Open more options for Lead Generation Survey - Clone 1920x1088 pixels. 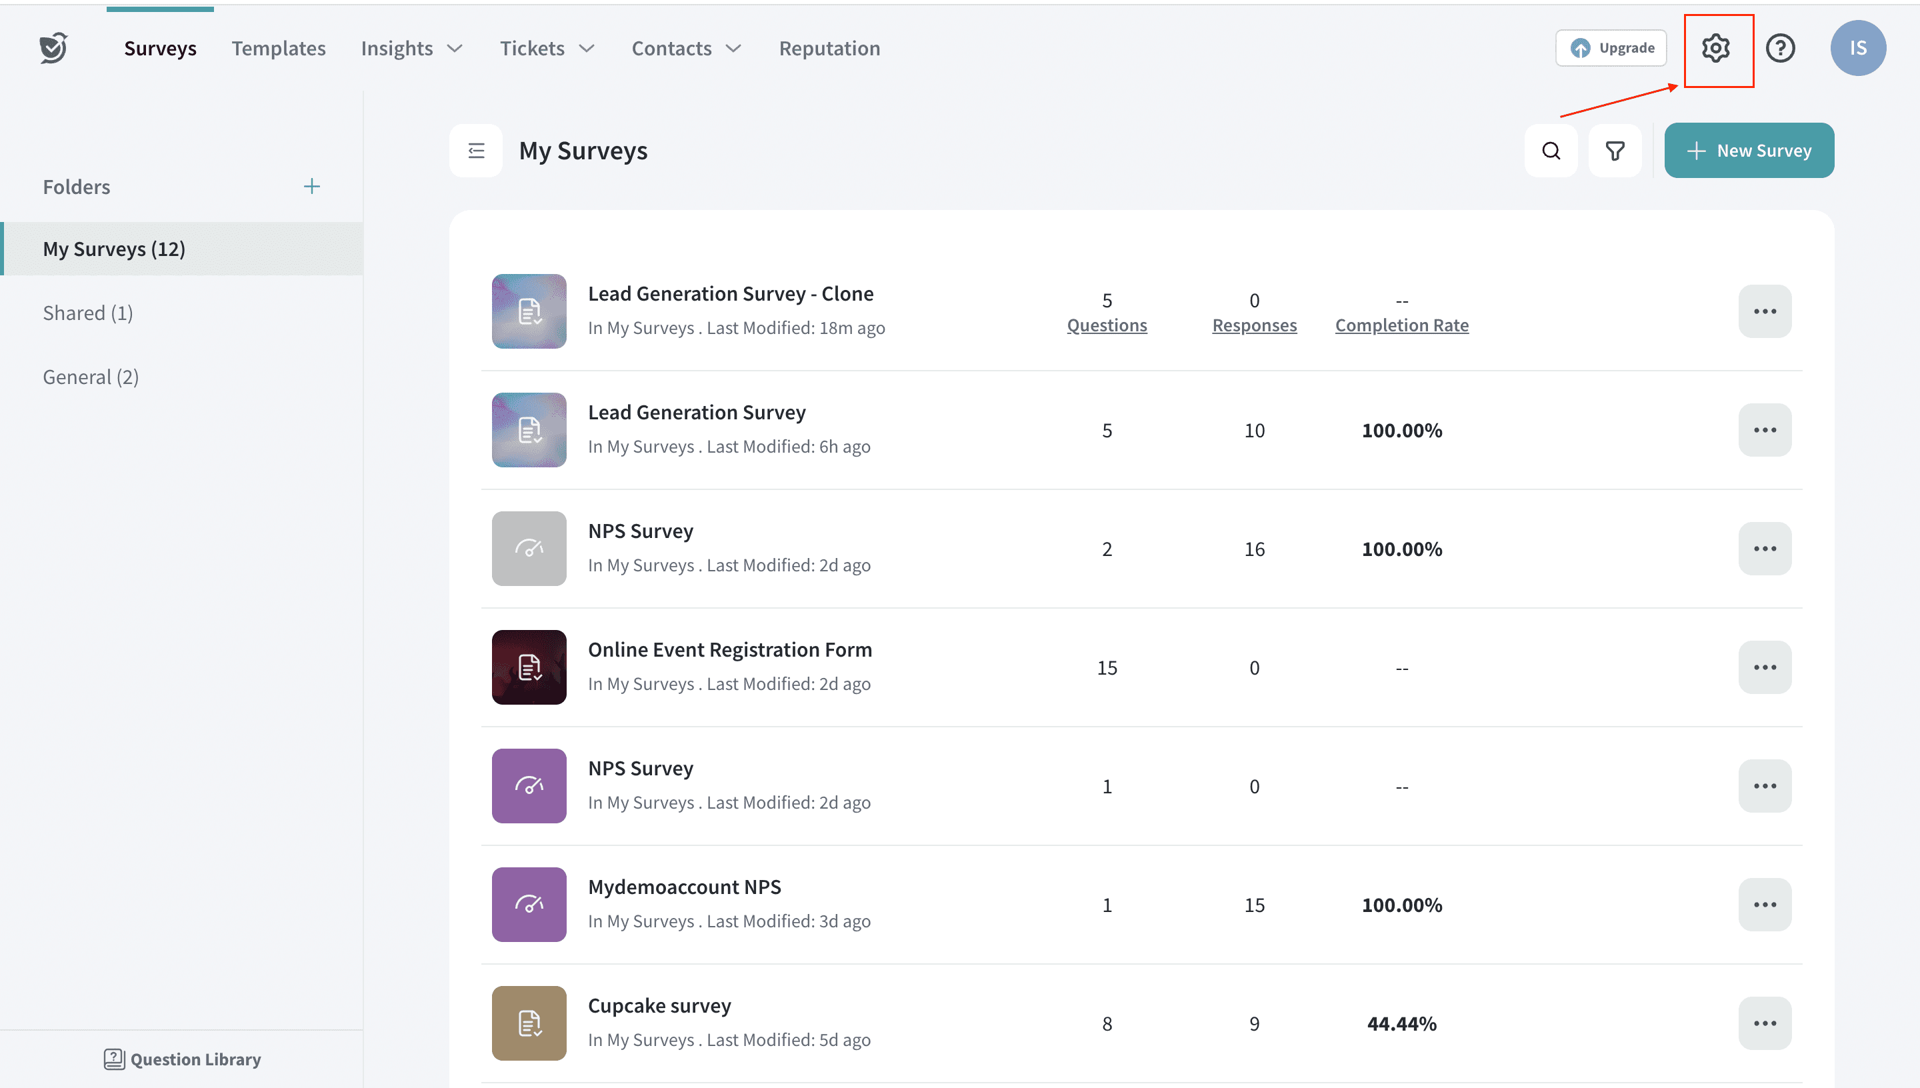point(1764,311)
